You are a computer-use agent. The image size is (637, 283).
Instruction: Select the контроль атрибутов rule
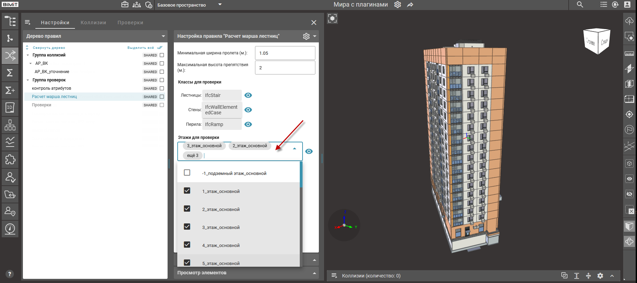point(51,88)
